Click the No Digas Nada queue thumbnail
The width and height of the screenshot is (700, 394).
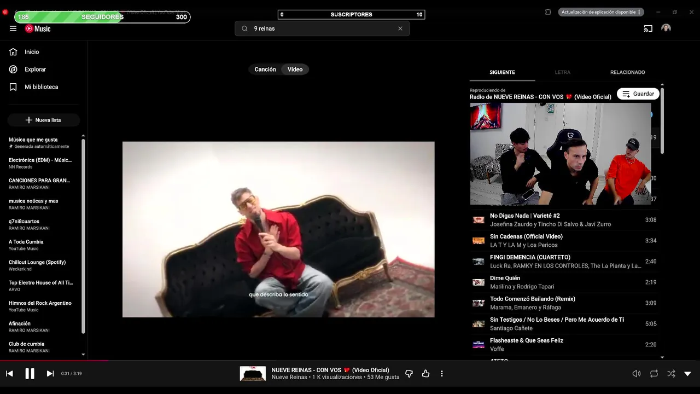pos(479,220)
